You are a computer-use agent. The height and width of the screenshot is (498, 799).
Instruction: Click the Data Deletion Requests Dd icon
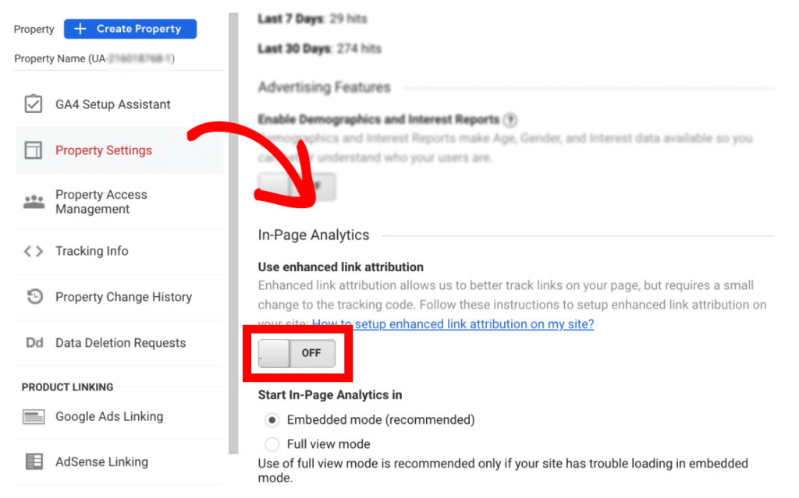coord(34,343)
